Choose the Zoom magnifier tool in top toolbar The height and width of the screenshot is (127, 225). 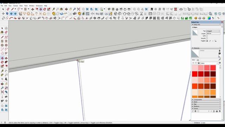pos(75,9)
